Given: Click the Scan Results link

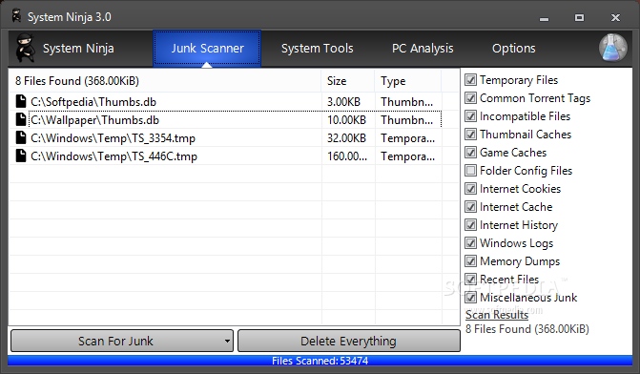Looking at the screenshot, I should [497, 315].
